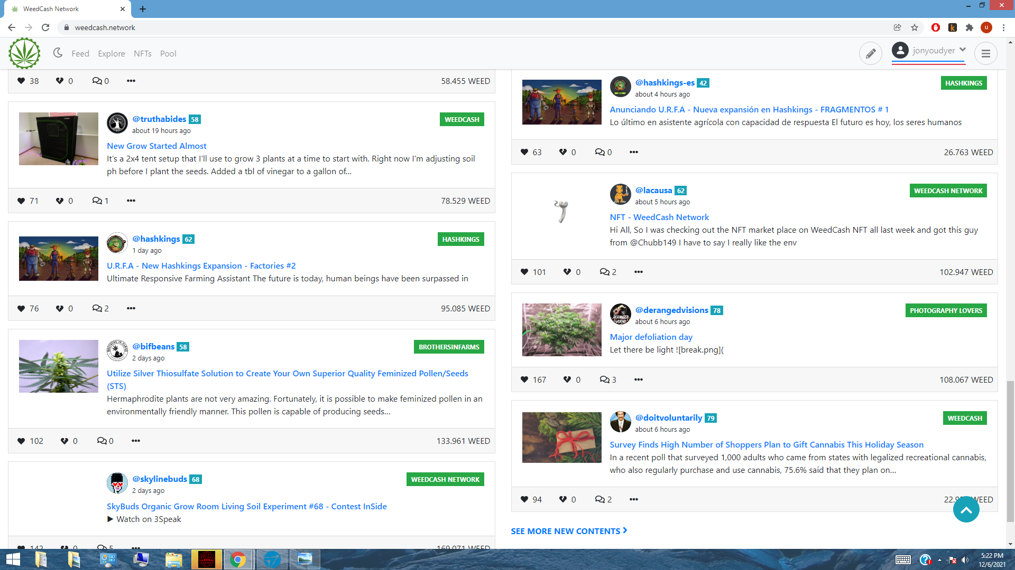Viewport: 1015px width, 570px height.
Task: Open more options on derangedvisions post
Action: [639, 379]
